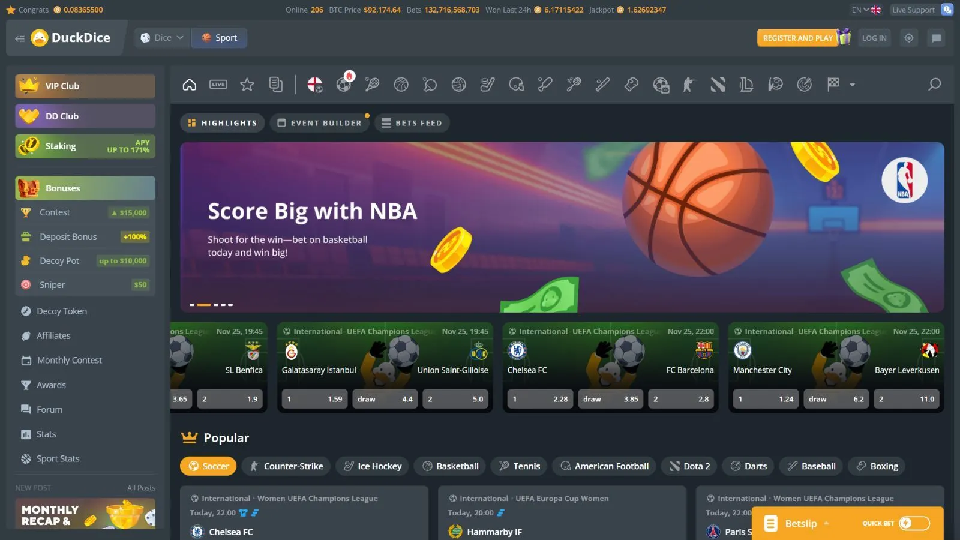Image resolution: width=960 pixels, height=540 pixels.
Task: Open the Favorites star icon
Action: [x=247, y=85]
